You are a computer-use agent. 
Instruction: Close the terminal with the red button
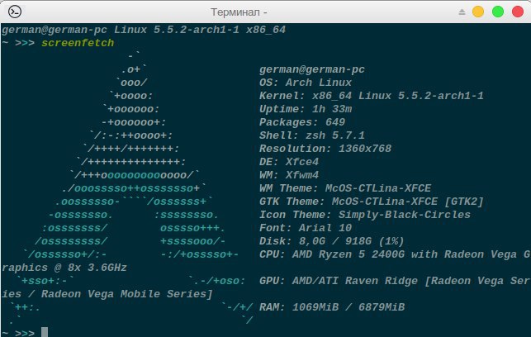518,12
